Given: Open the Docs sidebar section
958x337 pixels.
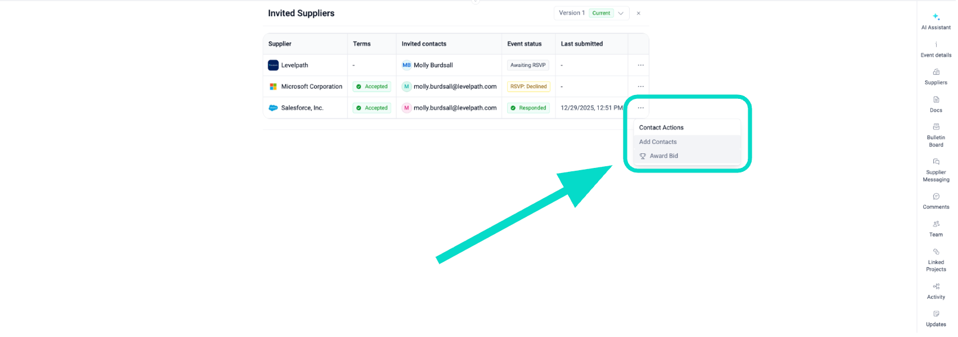Looking at the screenshot, I should [x=936, y=104].
